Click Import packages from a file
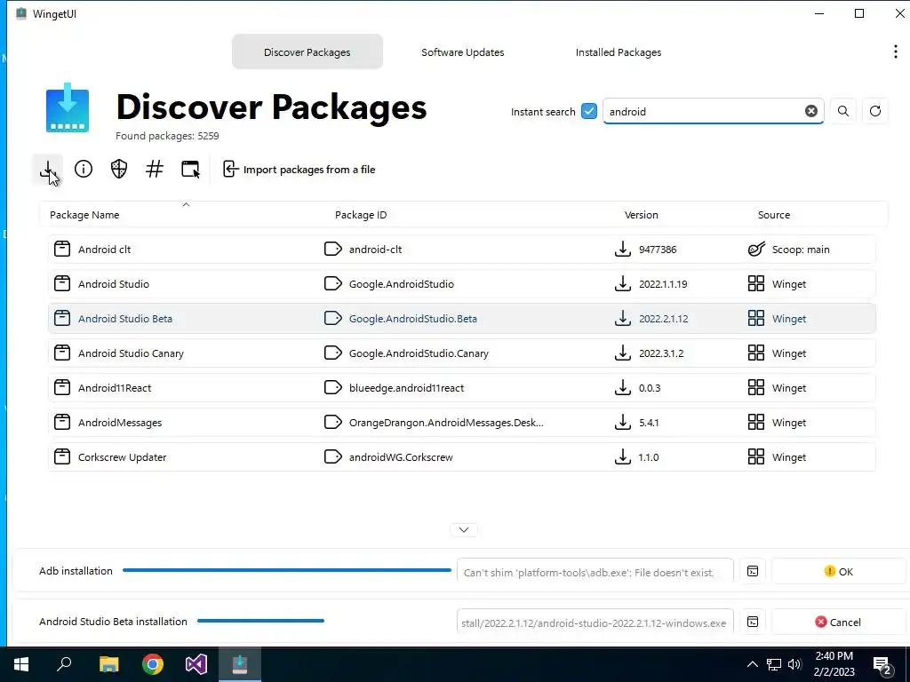910x682 pixels. 299,170
